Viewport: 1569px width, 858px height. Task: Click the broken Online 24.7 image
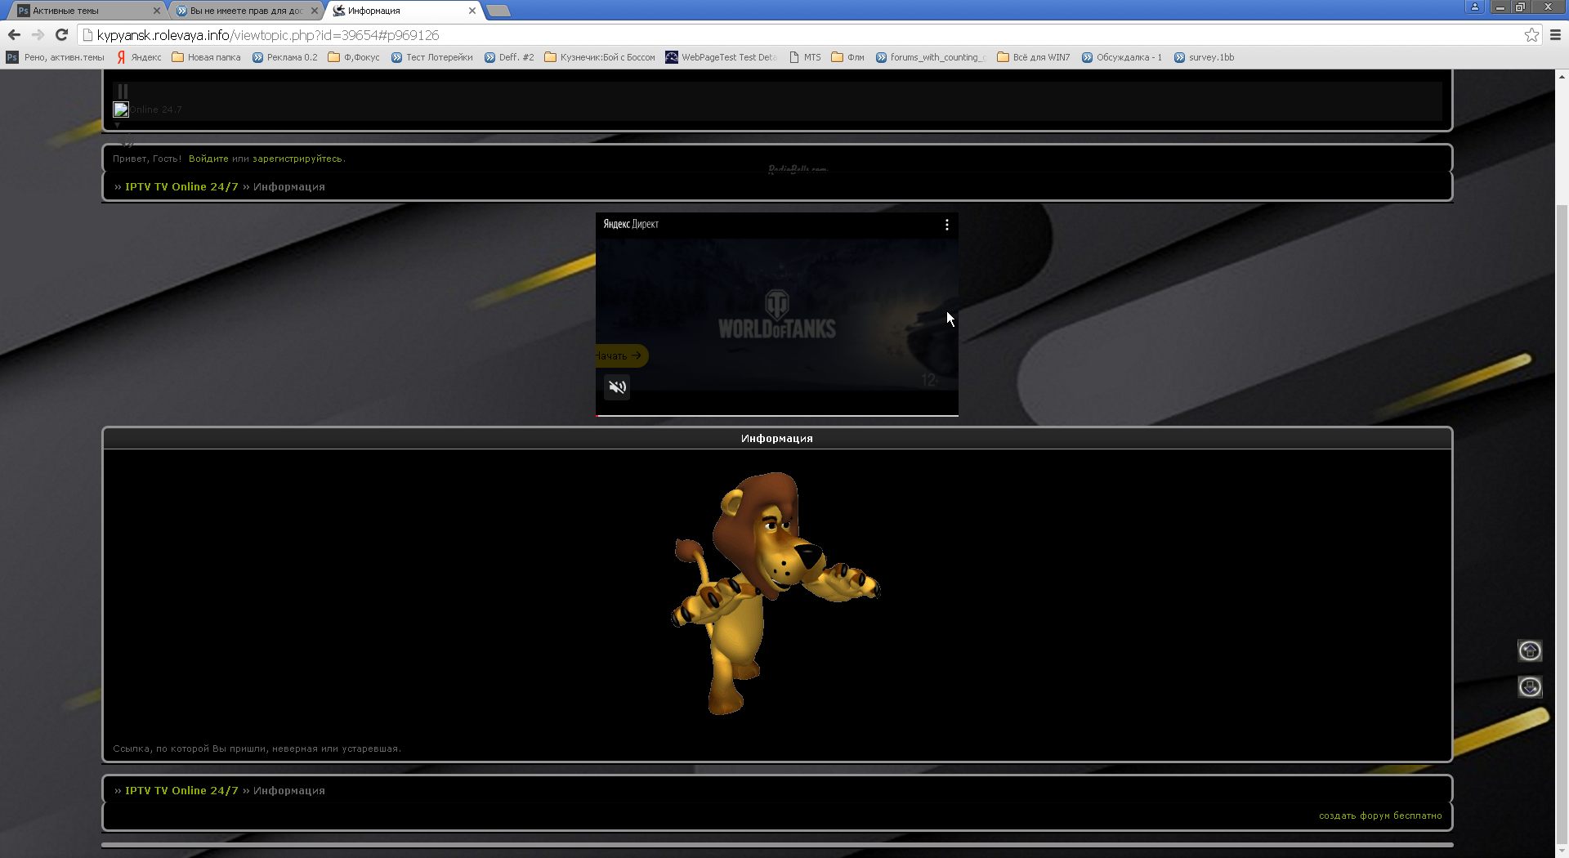point(121,109)
